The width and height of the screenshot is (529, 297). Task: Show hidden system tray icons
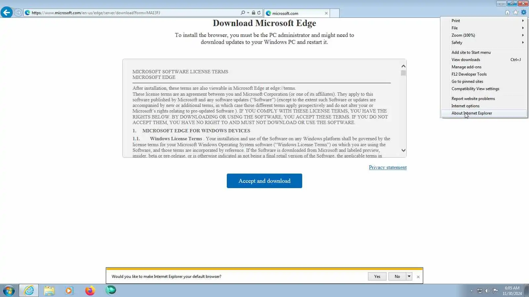pos(471,291)
